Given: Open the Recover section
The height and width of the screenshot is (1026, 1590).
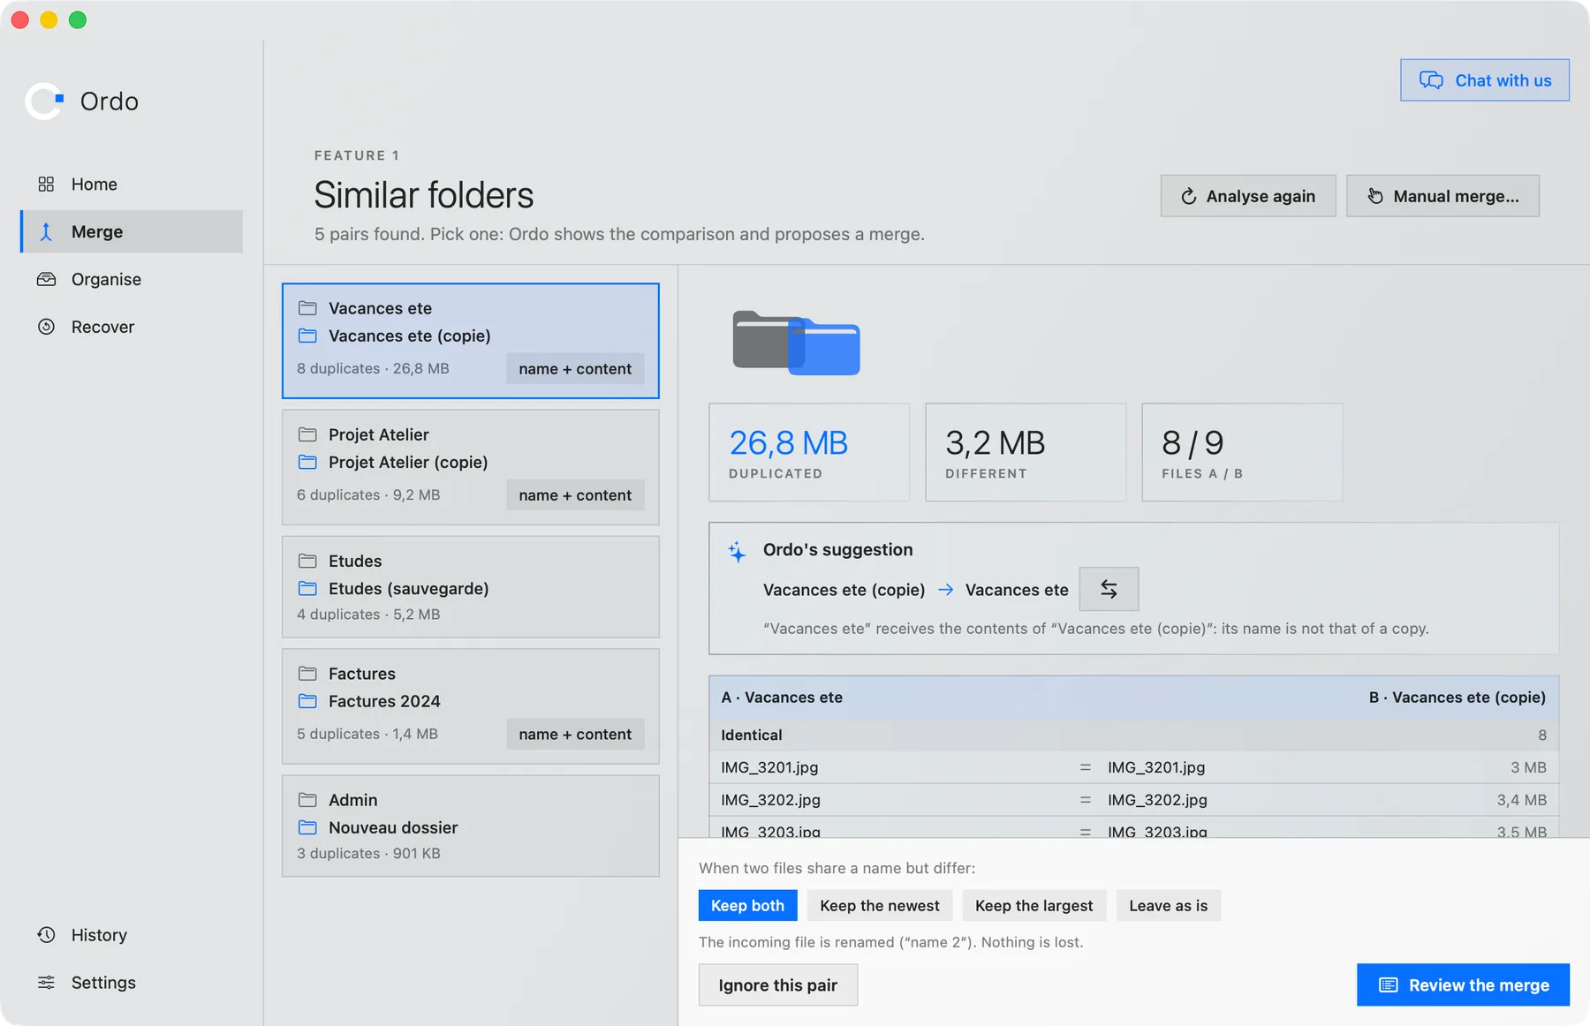Looking at the screenshot, I should click(x=132, y=327).
